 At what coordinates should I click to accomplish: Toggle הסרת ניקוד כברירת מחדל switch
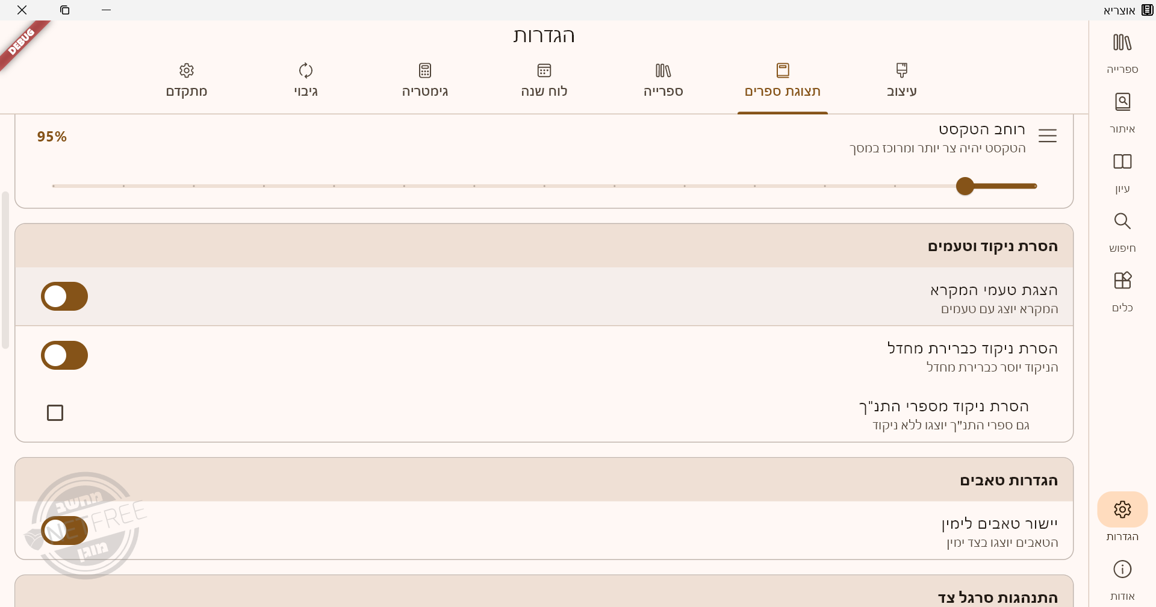(x=64, y=355)
